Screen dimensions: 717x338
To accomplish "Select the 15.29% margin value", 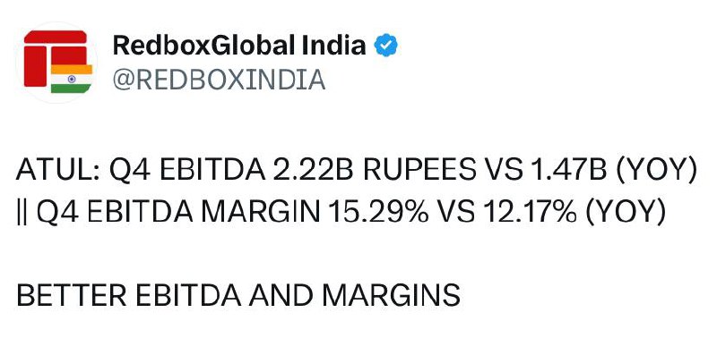I will pyautogui.click(x=377, y=213).
